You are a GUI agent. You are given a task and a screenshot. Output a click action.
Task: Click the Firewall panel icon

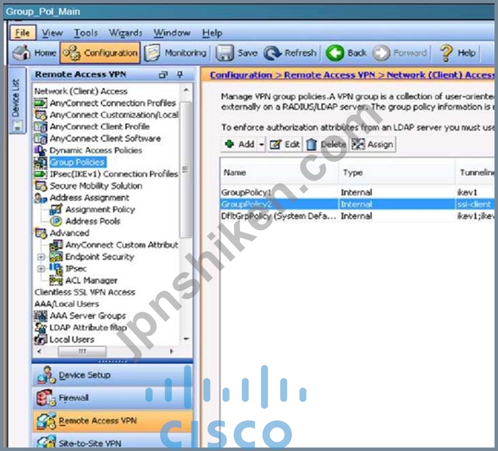[46, 398]
